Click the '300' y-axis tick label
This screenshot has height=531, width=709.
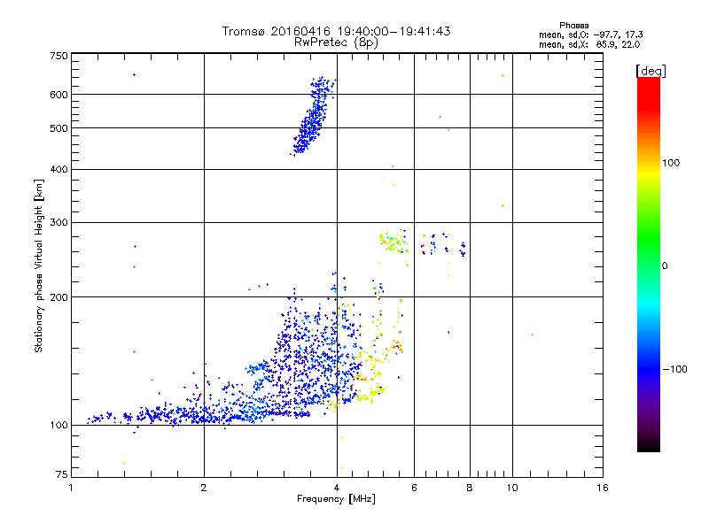58,223
